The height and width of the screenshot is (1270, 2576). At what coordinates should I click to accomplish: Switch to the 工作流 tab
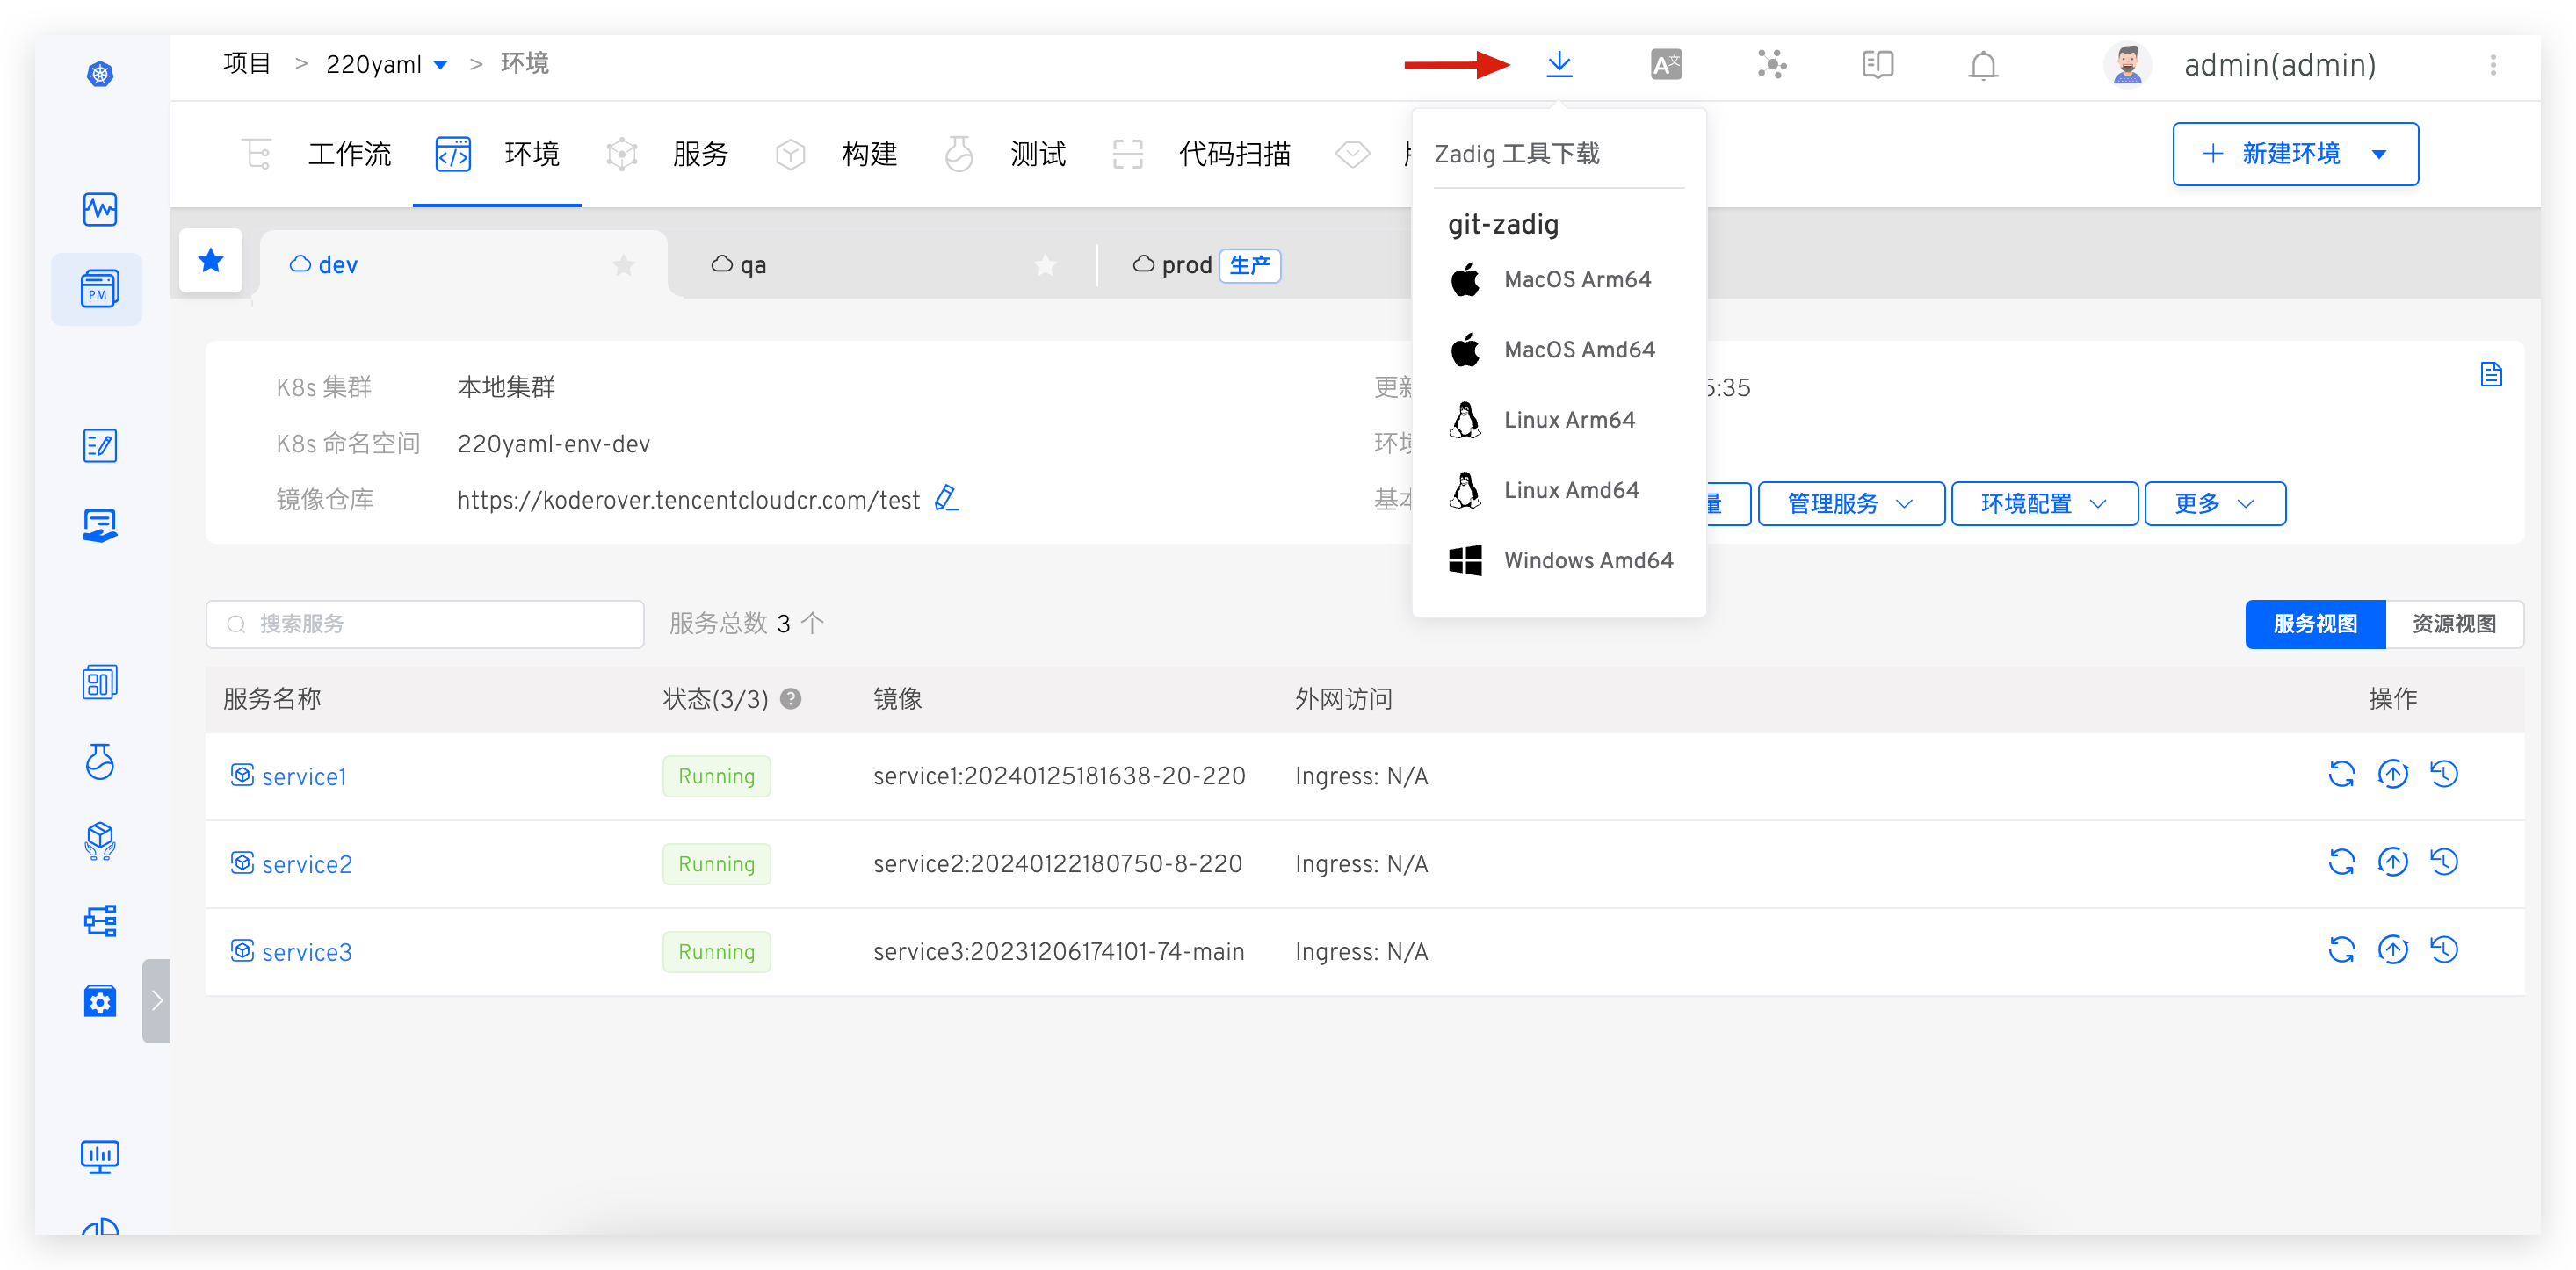point(350,154)
